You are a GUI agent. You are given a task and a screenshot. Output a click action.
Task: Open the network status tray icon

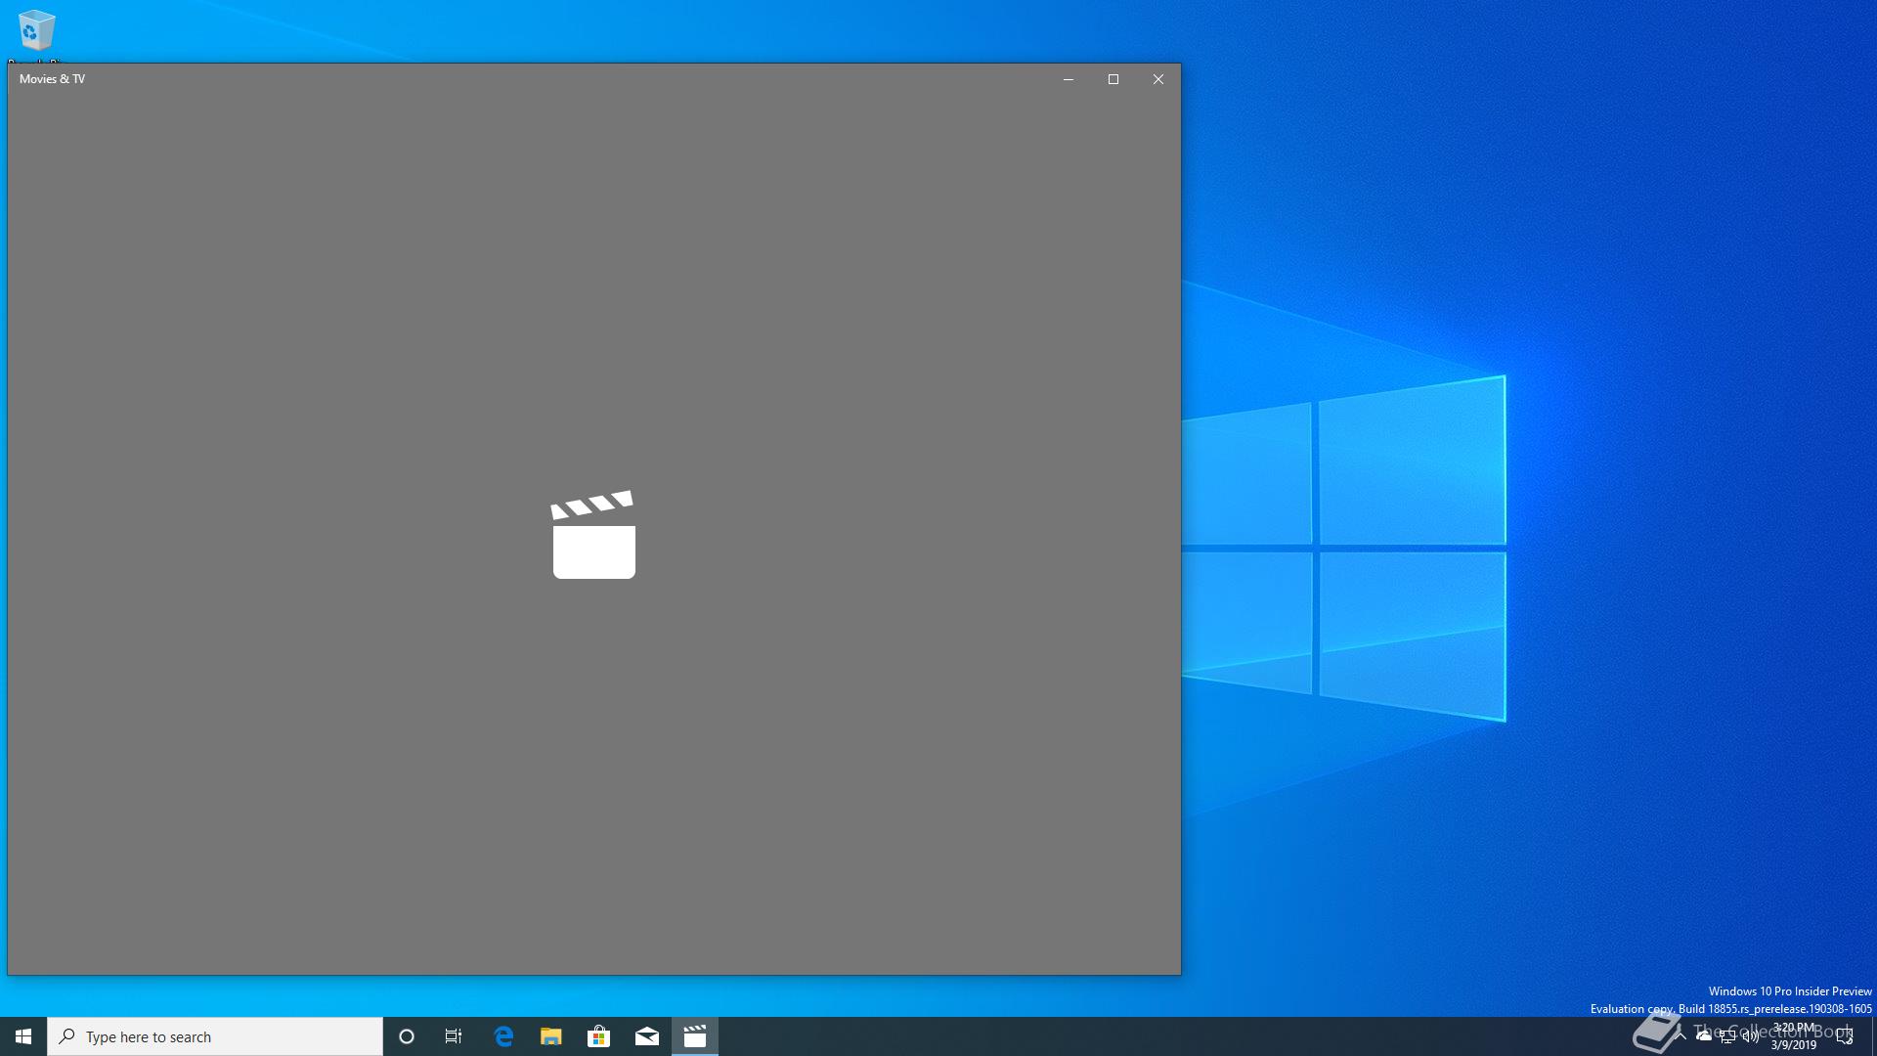coord(1727,1036)
